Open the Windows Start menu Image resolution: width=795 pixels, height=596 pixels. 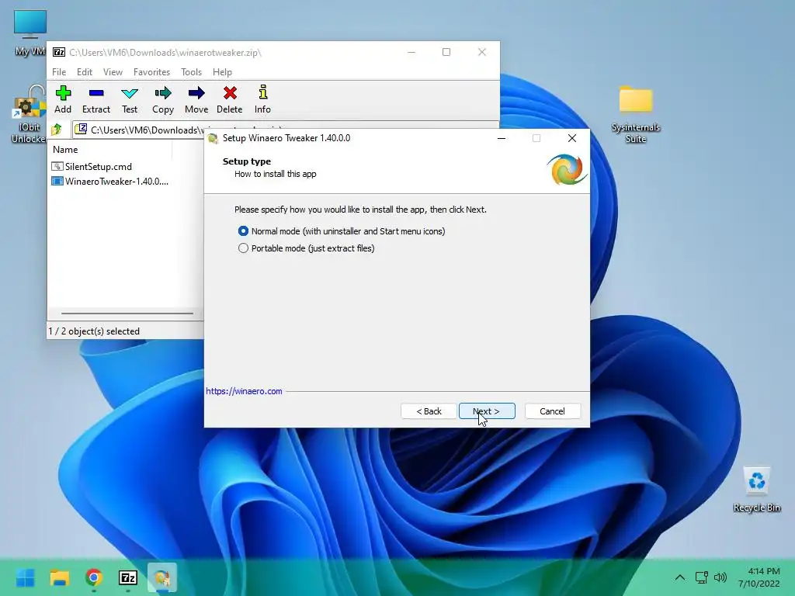[26, 577]
